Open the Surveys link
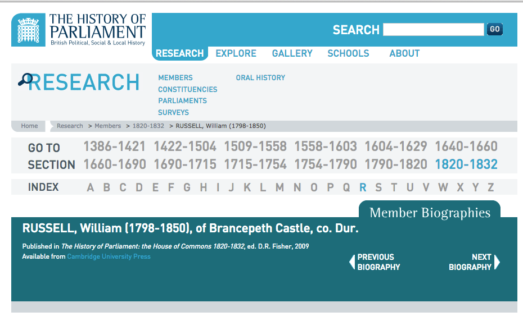The width and height of the screenshot is (523, 321). point(173,112)
